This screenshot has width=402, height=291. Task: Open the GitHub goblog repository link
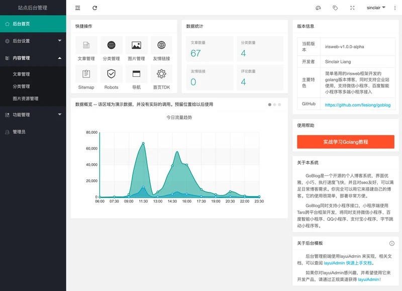[357, 105]
